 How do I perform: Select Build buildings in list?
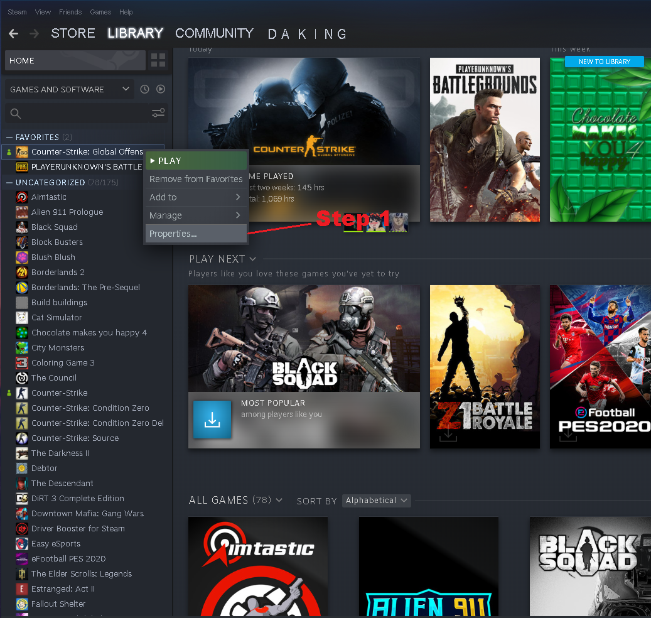60,302
